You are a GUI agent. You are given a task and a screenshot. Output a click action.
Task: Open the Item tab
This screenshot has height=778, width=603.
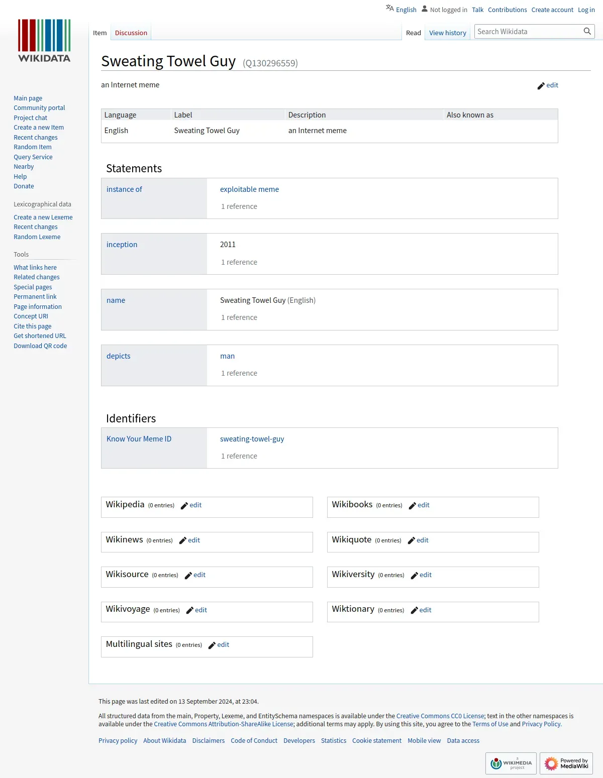[x=100, y=33]
